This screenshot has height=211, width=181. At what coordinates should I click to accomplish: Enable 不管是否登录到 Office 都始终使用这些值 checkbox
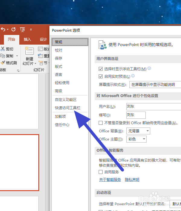pos(100,123)
